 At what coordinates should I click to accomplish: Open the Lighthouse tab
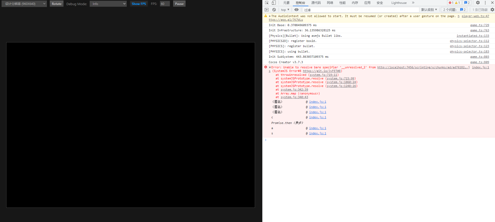click(x=399, y=3)
